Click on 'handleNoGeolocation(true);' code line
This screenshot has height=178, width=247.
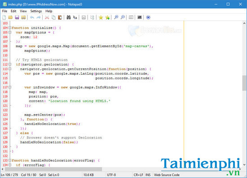pos(52,124)
